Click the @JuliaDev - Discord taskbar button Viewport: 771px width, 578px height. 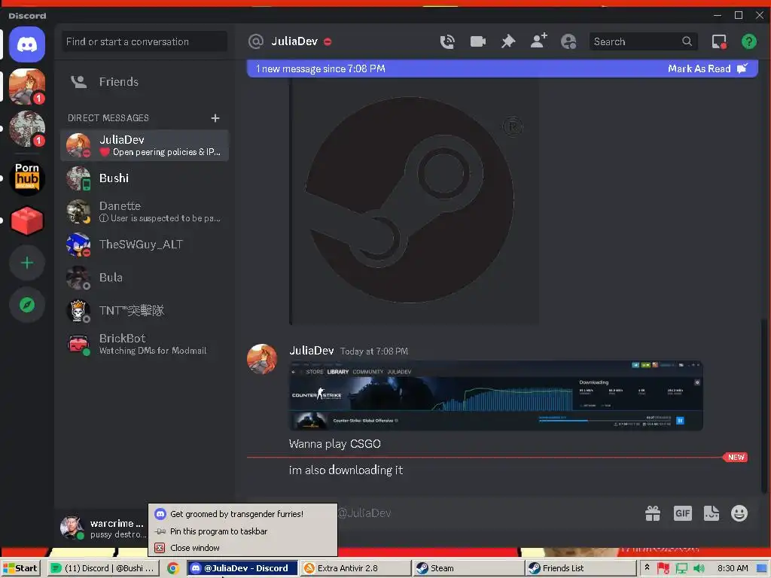tap(242, 568)
